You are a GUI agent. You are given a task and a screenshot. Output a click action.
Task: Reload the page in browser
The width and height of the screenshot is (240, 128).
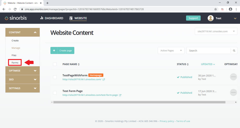(15, 9)
